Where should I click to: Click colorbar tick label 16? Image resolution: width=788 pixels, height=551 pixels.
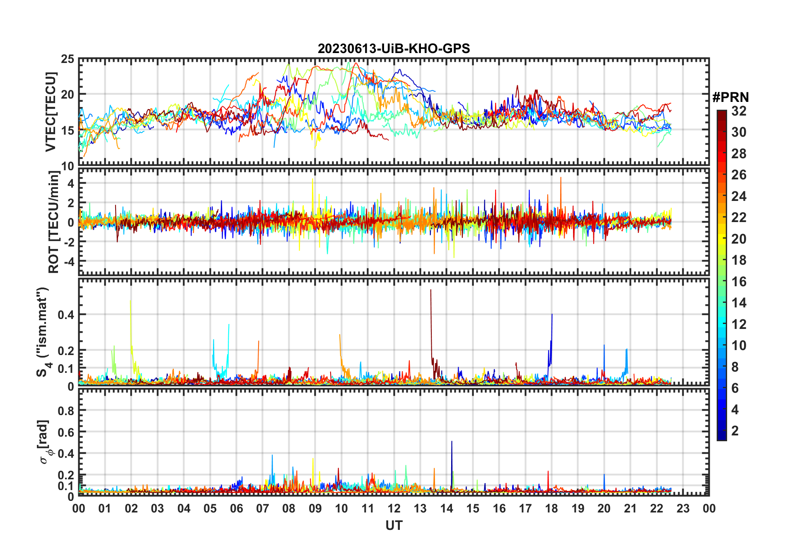pyautogui.click(x=738, y=282)
